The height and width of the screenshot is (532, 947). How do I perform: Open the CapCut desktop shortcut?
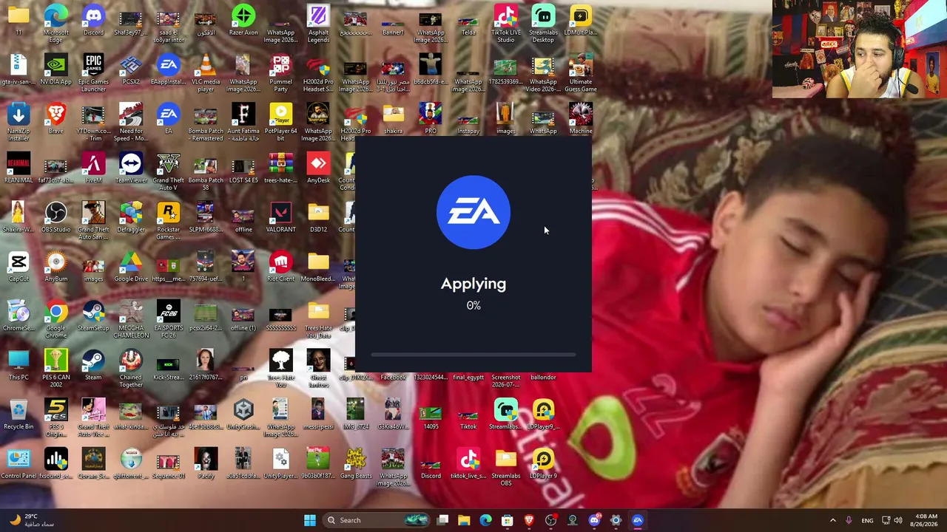pos(18,267)
